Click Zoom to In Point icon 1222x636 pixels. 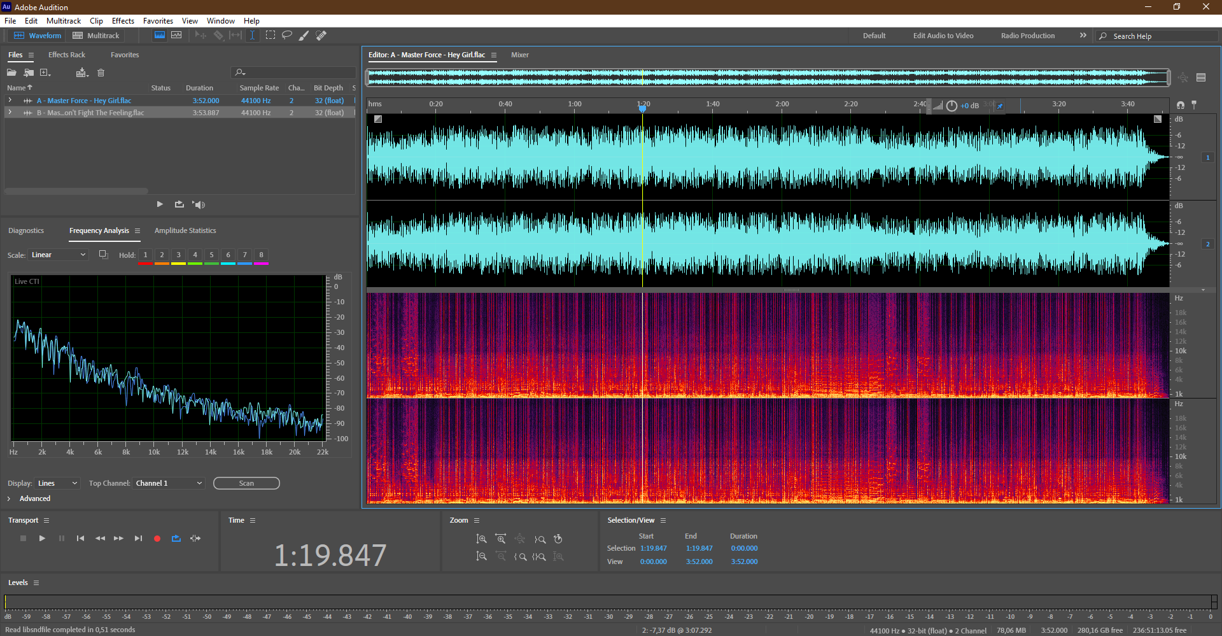520,556
